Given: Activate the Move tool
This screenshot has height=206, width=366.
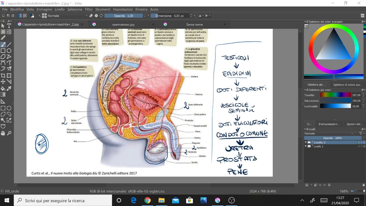Looking at the screenshot, I should click(3, 82).
